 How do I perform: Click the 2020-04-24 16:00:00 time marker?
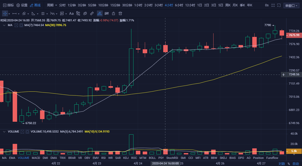pos(165,163)
